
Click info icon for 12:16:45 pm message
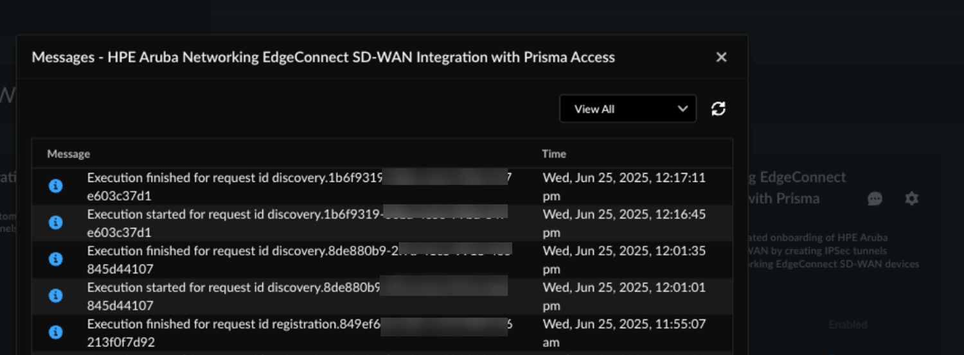coord(56,223)
